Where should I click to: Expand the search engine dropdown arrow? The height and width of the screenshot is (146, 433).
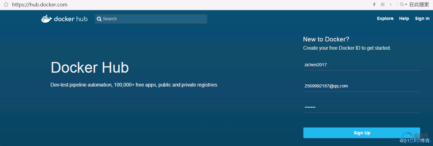pos(406,5)
